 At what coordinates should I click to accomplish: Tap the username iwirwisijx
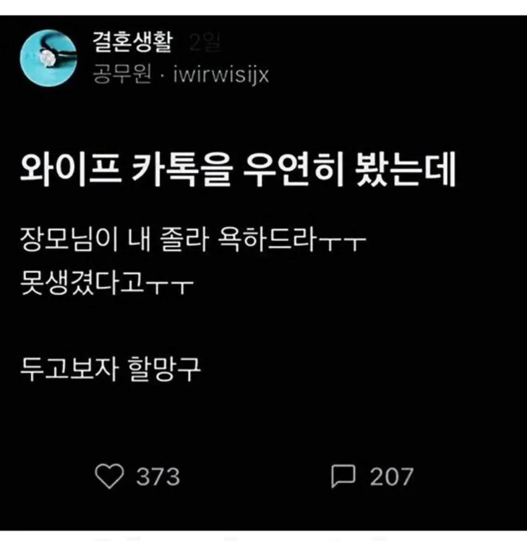221,74
